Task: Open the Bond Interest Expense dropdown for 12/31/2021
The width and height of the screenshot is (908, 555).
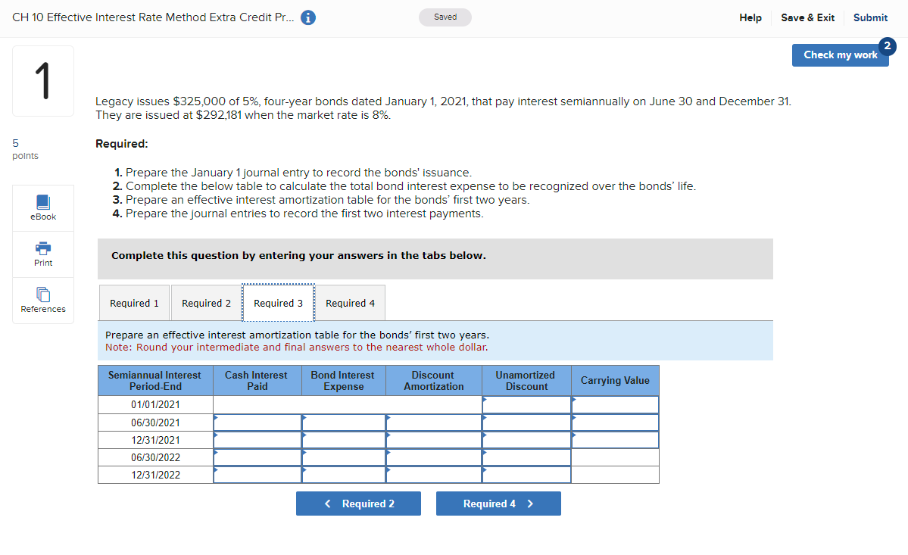Action: (x=342, y=439)
